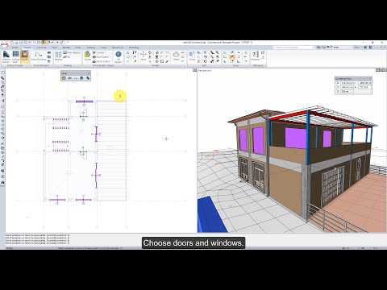Select bottom-left purple window in floor plan
The width and height of the screenshot is (387, 290).
pos(57,200)
